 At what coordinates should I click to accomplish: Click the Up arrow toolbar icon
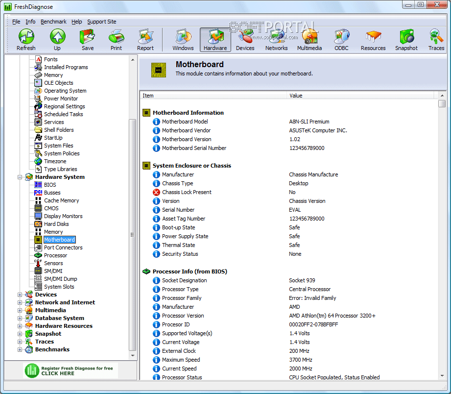click(57, 40)
